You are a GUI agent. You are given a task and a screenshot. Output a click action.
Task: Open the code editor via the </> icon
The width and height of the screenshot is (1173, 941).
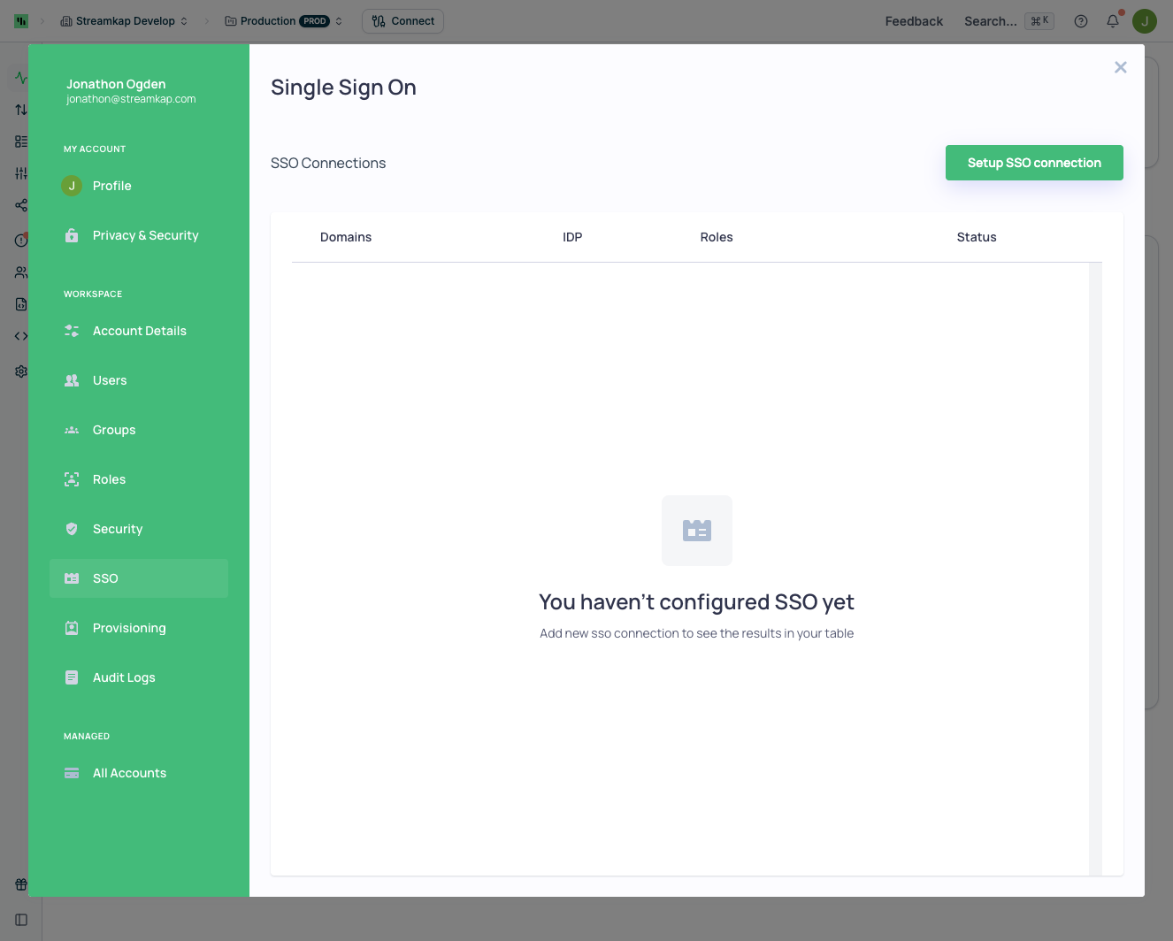20,335
